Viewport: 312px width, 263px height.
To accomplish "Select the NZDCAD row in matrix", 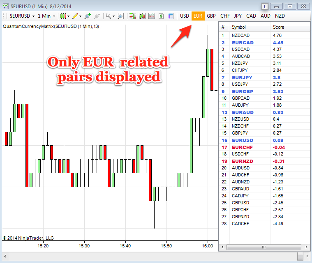I will 264,35.
